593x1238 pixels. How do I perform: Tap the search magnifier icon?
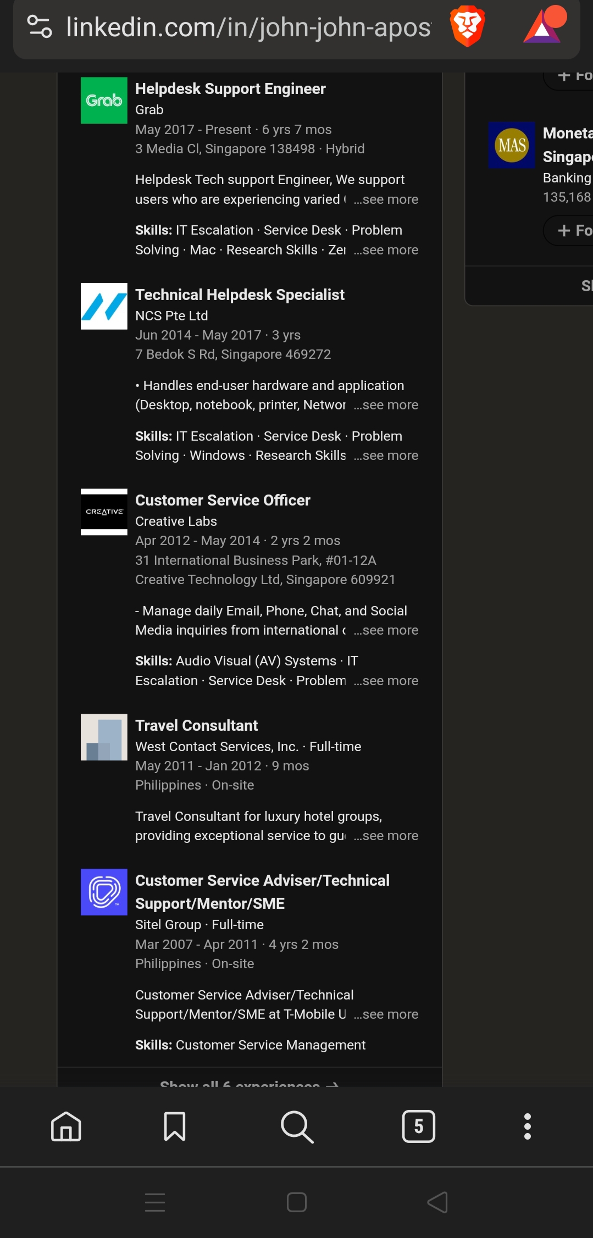click(x=297, y=1126)
